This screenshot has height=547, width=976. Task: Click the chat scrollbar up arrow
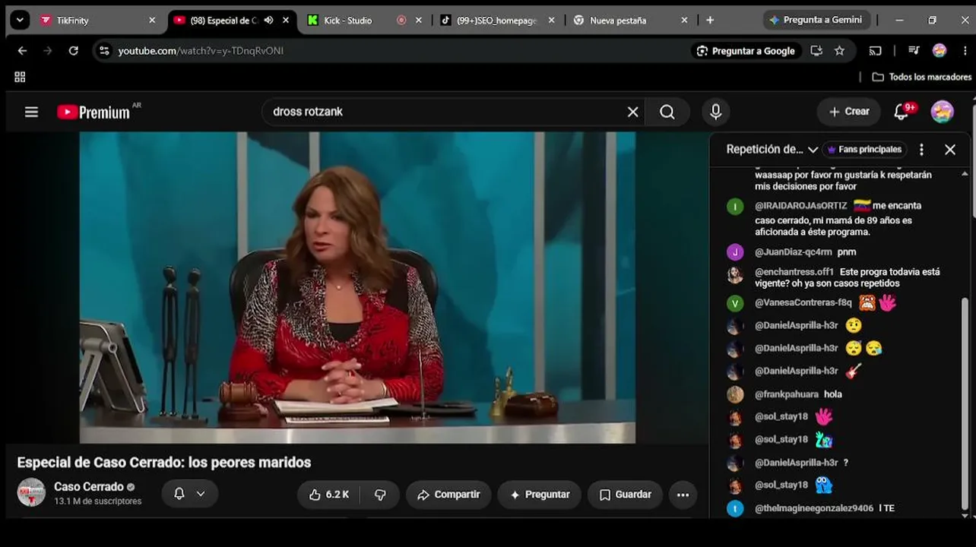tap(965, 174)
